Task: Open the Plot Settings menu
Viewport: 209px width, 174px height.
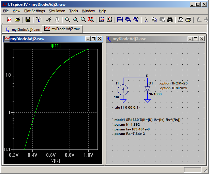Action: tap(34, 11)
